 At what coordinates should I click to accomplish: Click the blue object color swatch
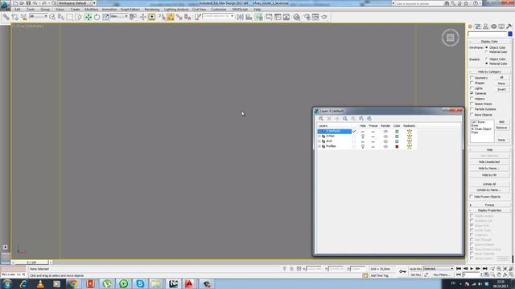(510, 34)
